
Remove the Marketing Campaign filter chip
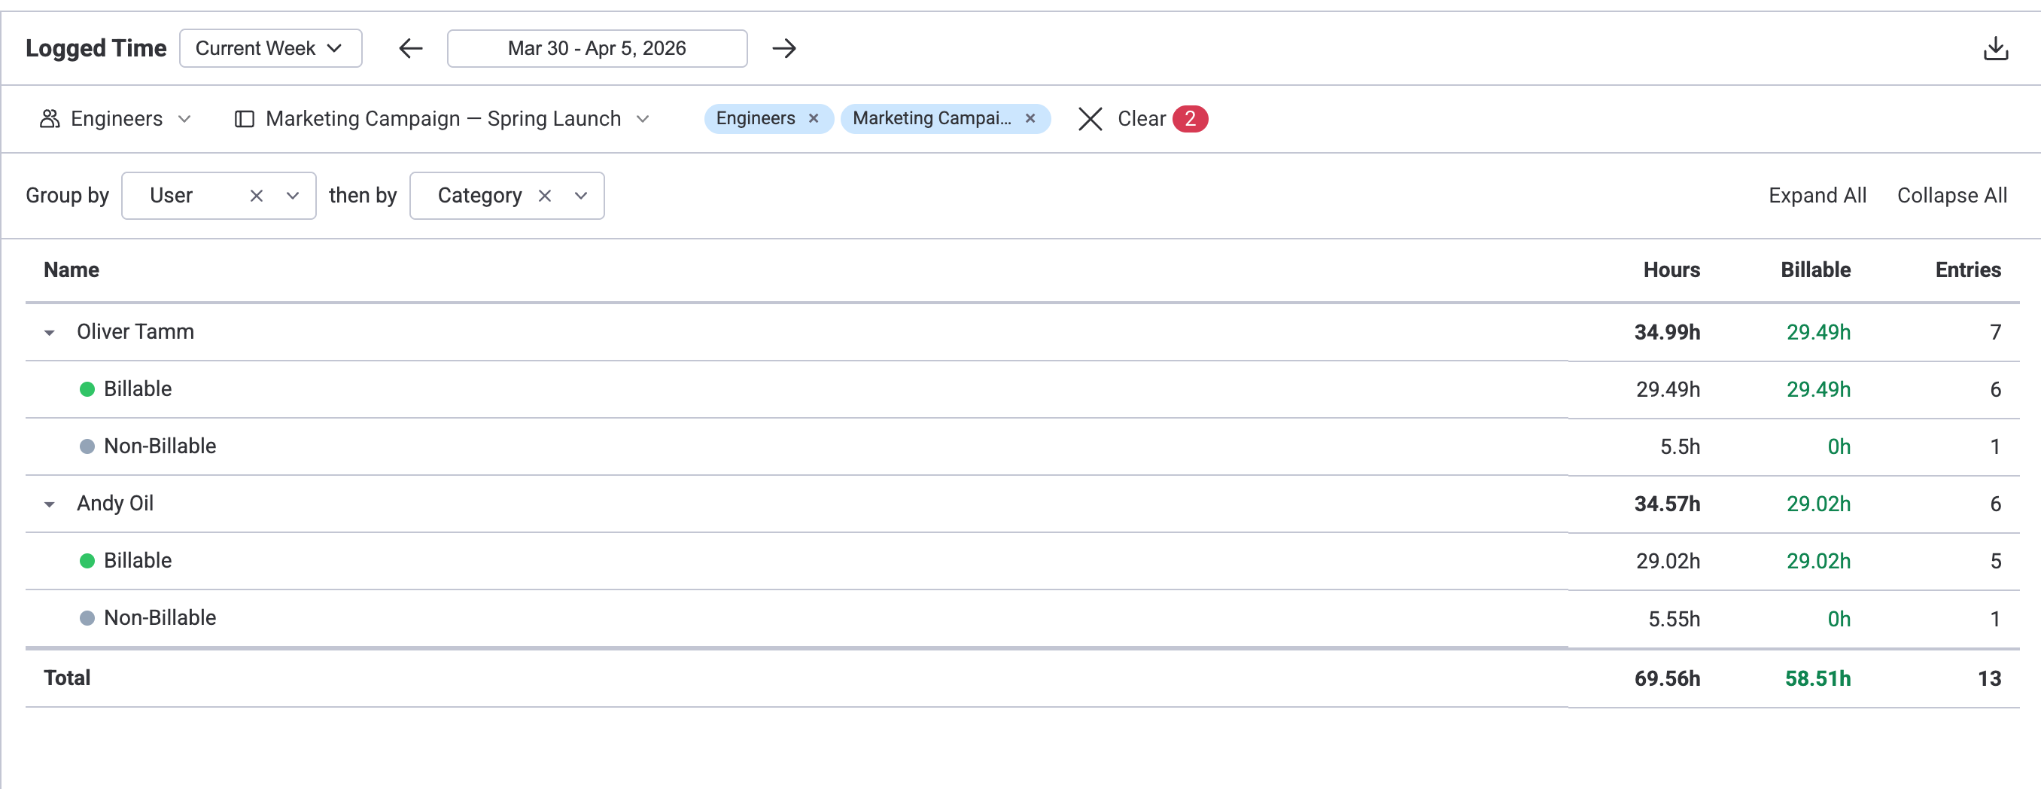tap(1030, 119)
